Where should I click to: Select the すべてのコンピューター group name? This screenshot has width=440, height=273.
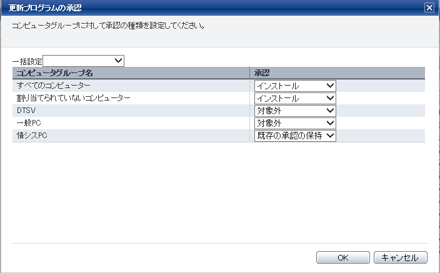click(x=54, y=86)
